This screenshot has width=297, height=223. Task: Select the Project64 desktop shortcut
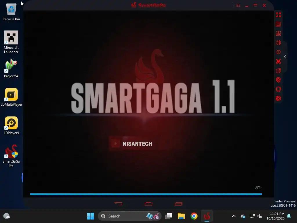[11, 69]
